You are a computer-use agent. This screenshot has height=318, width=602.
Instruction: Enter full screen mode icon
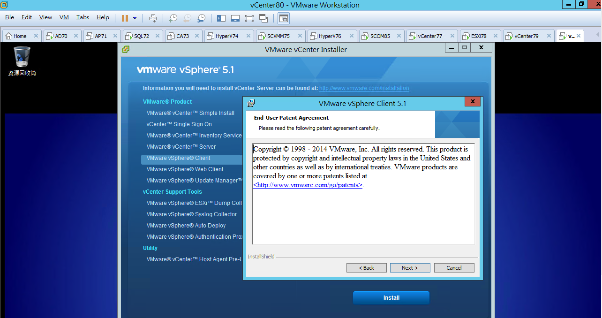(249, 18)
